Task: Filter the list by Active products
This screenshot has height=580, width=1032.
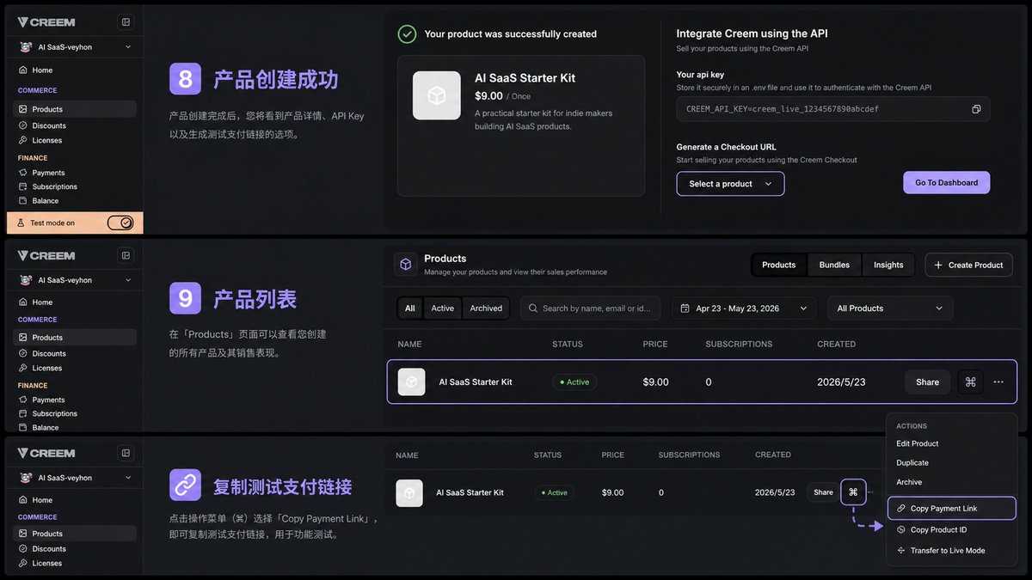Action: tap(443, 308)
